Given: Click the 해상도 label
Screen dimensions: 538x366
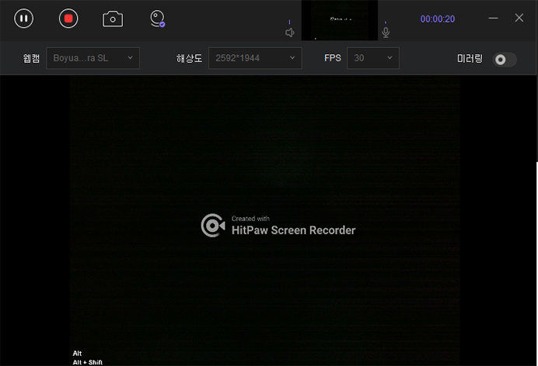Looking at the screenshot, I should [x=189, y=58].
